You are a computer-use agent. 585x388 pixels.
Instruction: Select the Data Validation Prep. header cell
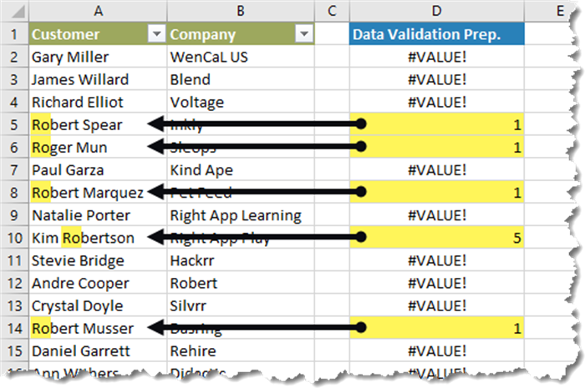click(x=436, y=34)
